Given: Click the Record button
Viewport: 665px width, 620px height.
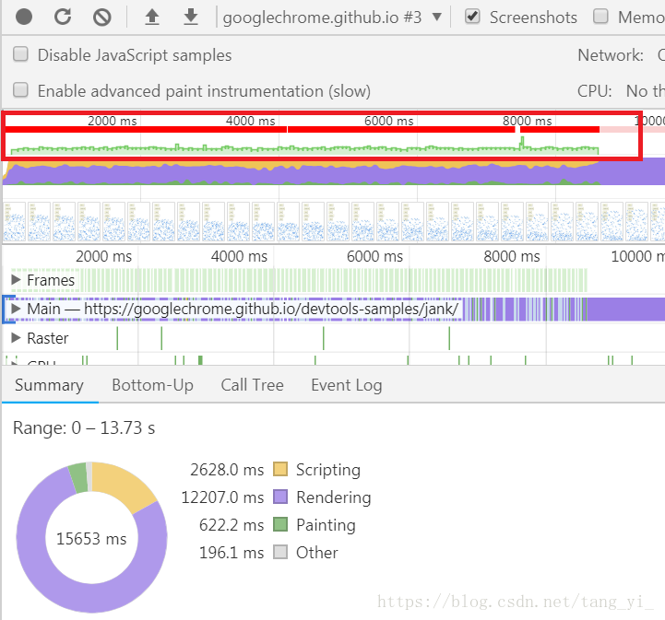Looking at the screenshot, I should (24, 17).
